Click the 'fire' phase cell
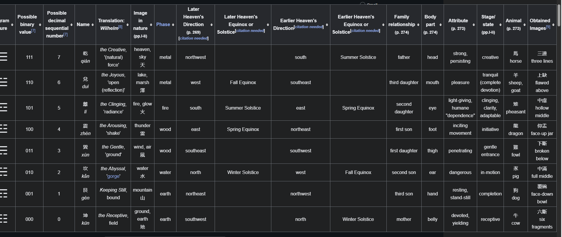 (x=165, y=108)
